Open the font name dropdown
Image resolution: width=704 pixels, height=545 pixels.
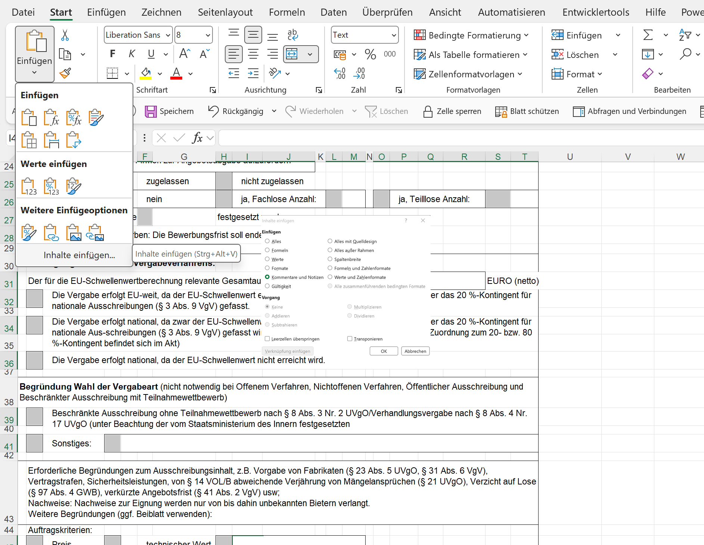[168, 35]
